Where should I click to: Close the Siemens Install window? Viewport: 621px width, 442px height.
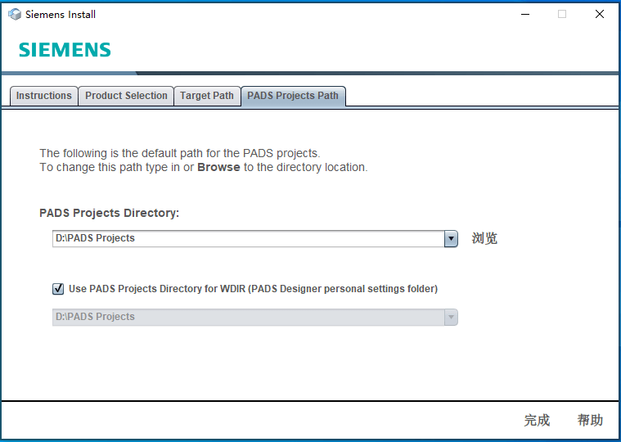[600, 14]
